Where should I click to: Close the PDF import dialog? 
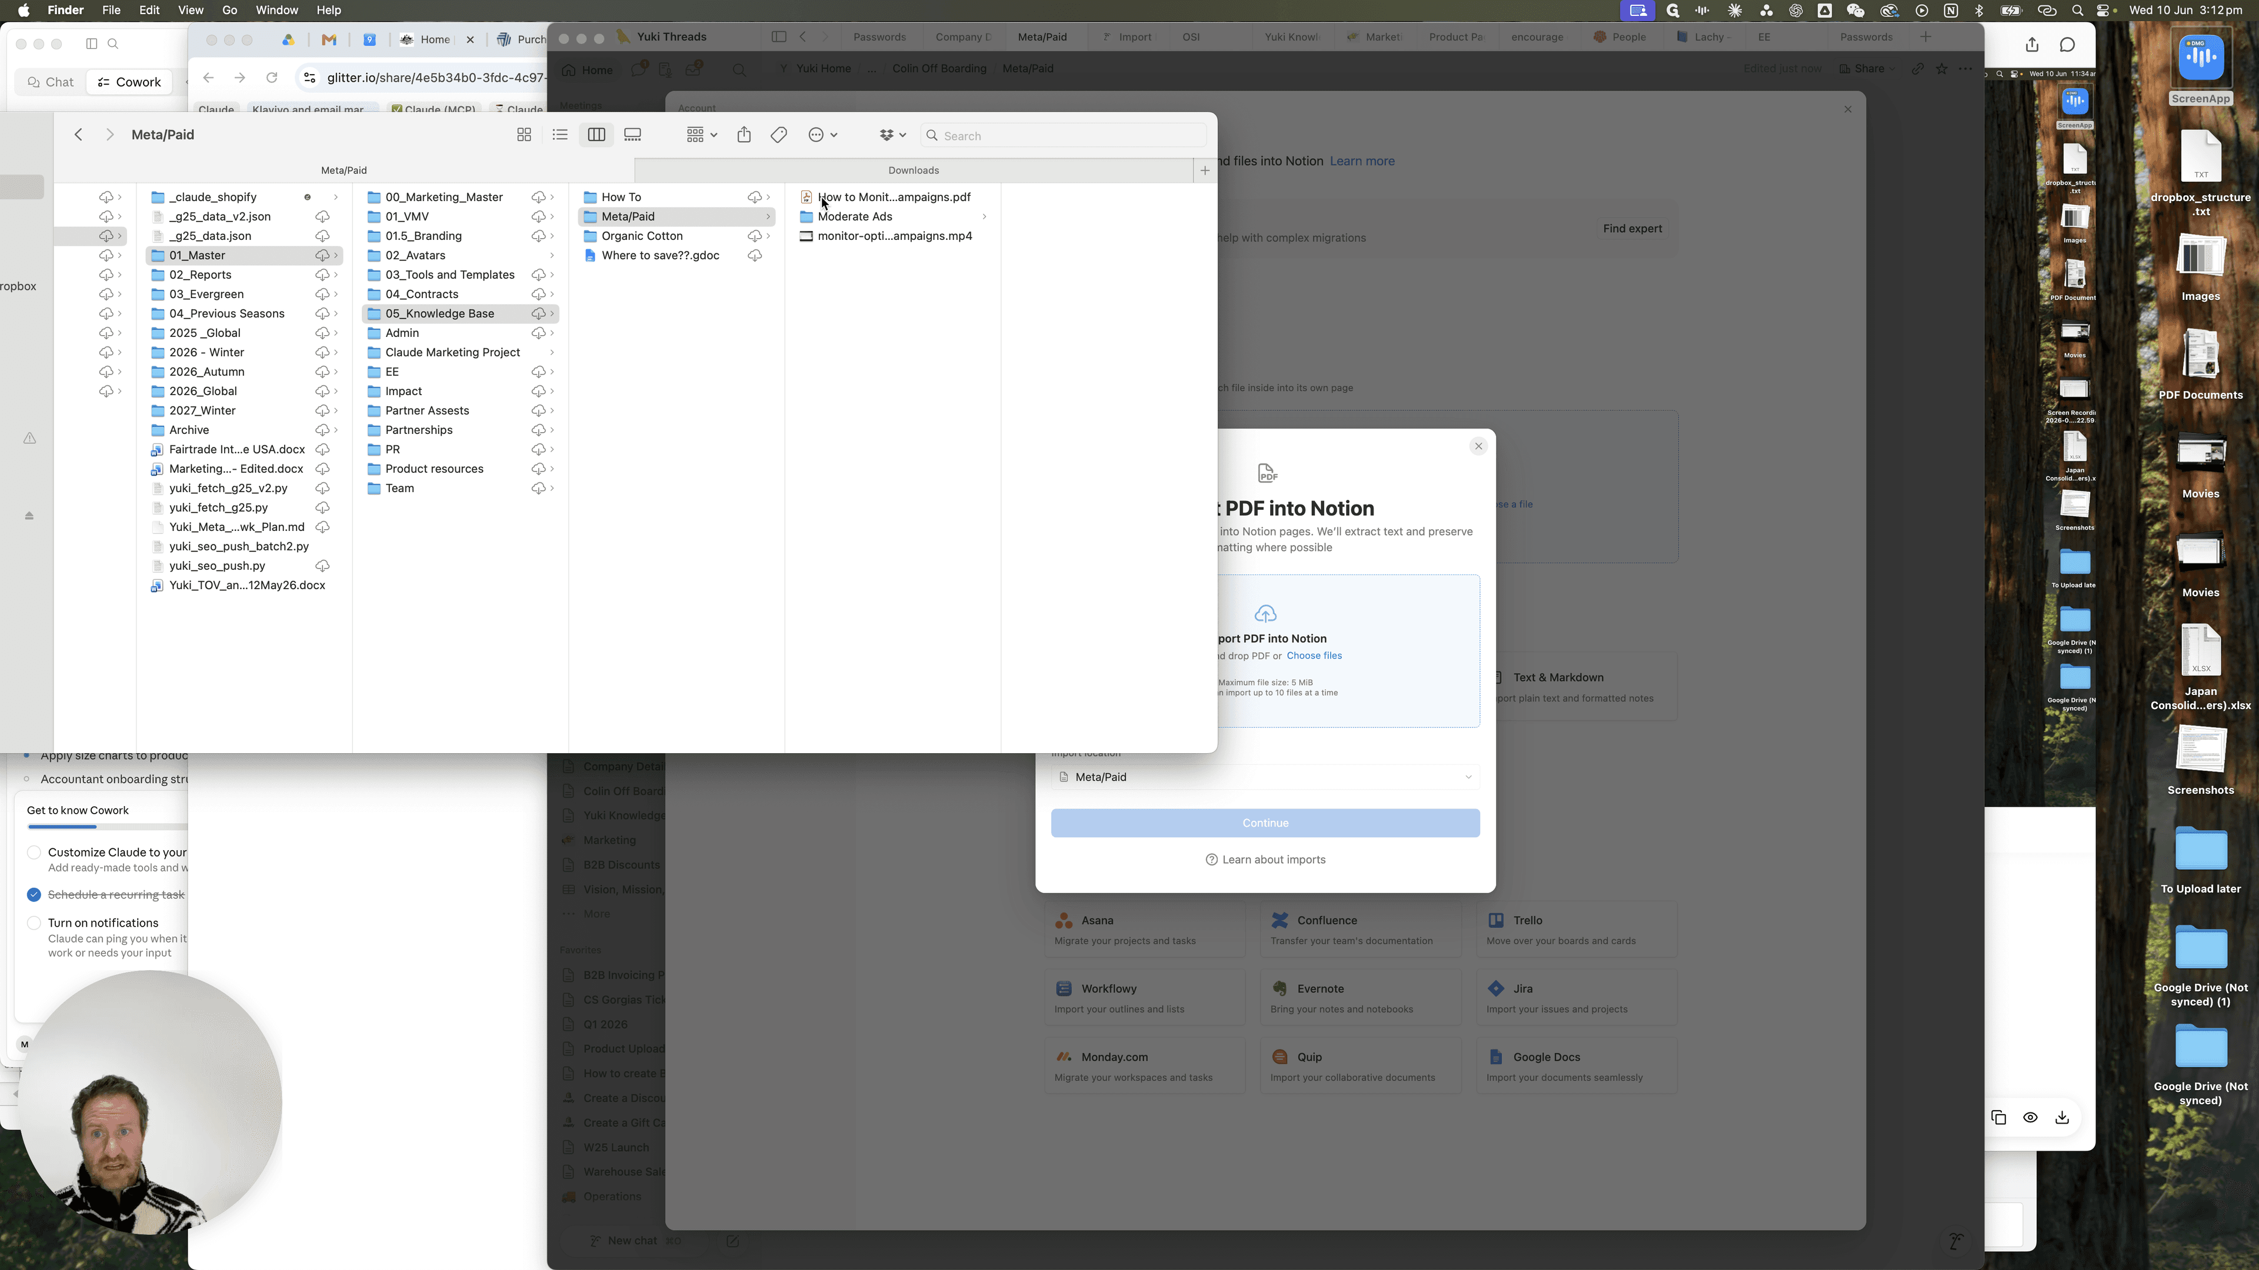point(1478,446)
